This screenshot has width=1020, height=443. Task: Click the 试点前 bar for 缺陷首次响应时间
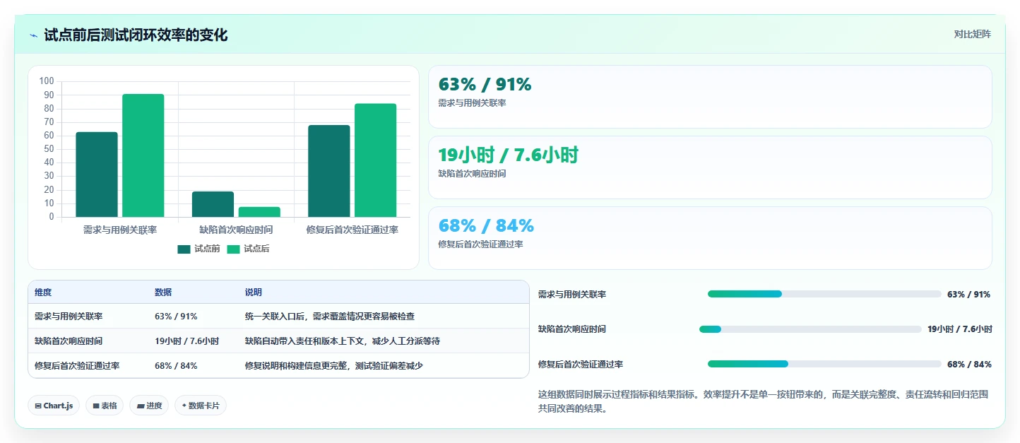213,204
